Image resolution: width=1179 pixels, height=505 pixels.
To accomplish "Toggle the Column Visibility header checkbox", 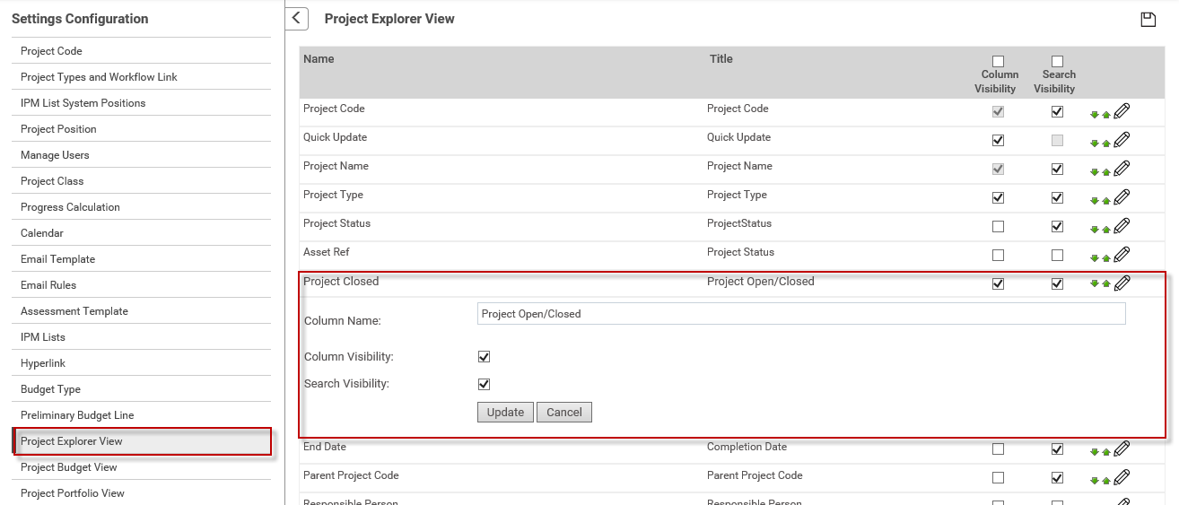I will tap(999, 62).
